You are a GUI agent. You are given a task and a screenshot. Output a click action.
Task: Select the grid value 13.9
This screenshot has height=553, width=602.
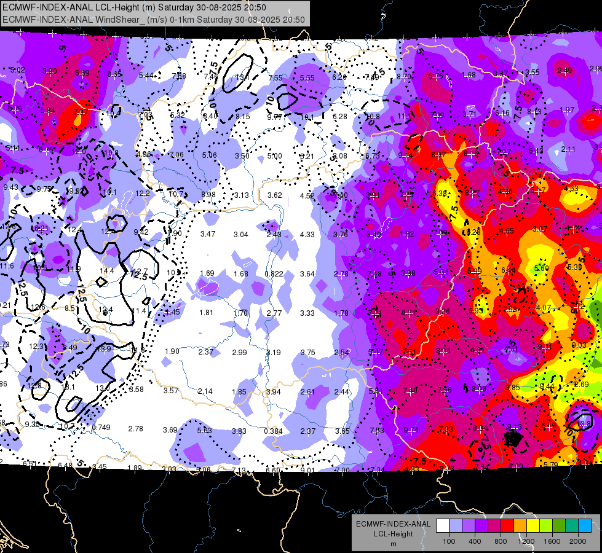click(x=104, y=349)
